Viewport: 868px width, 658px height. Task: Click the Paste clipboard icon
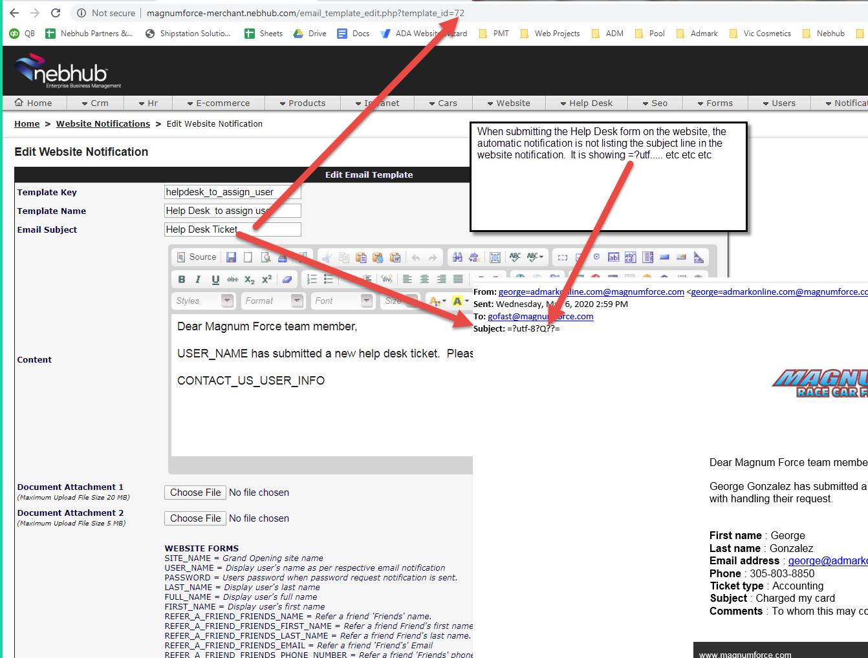[x=361, y=257]
